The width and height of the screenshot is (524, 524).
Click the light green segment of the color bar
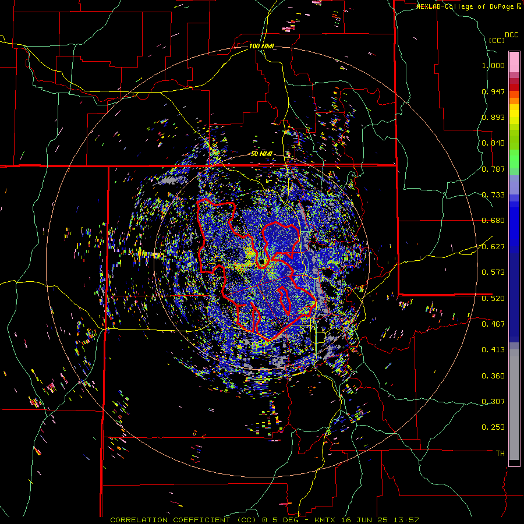point(514,159)
